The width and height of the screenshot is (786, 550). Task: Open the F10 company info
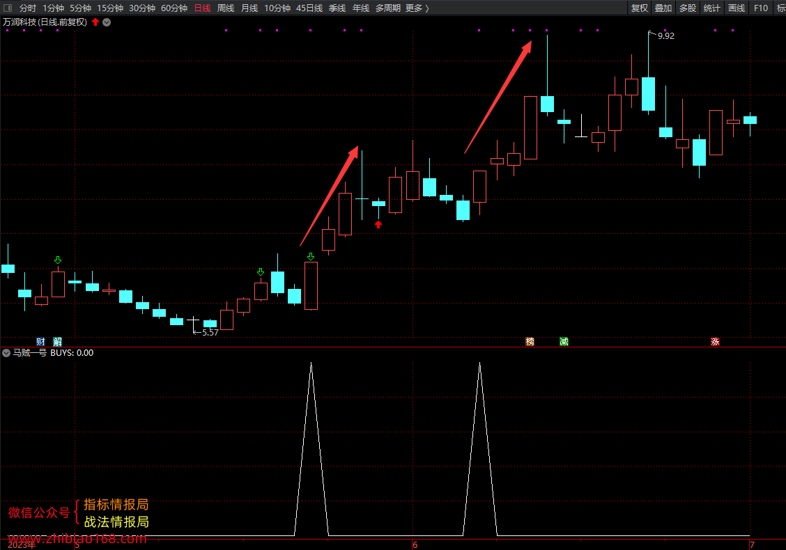point(760,8)
